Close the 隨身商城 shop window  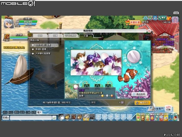point(149,31)
